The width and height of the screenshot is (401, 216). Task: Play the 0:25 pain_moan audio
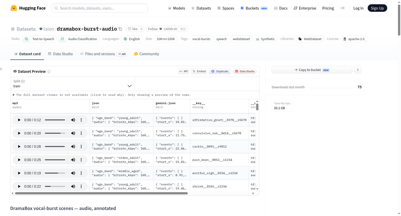pos(19,160)
